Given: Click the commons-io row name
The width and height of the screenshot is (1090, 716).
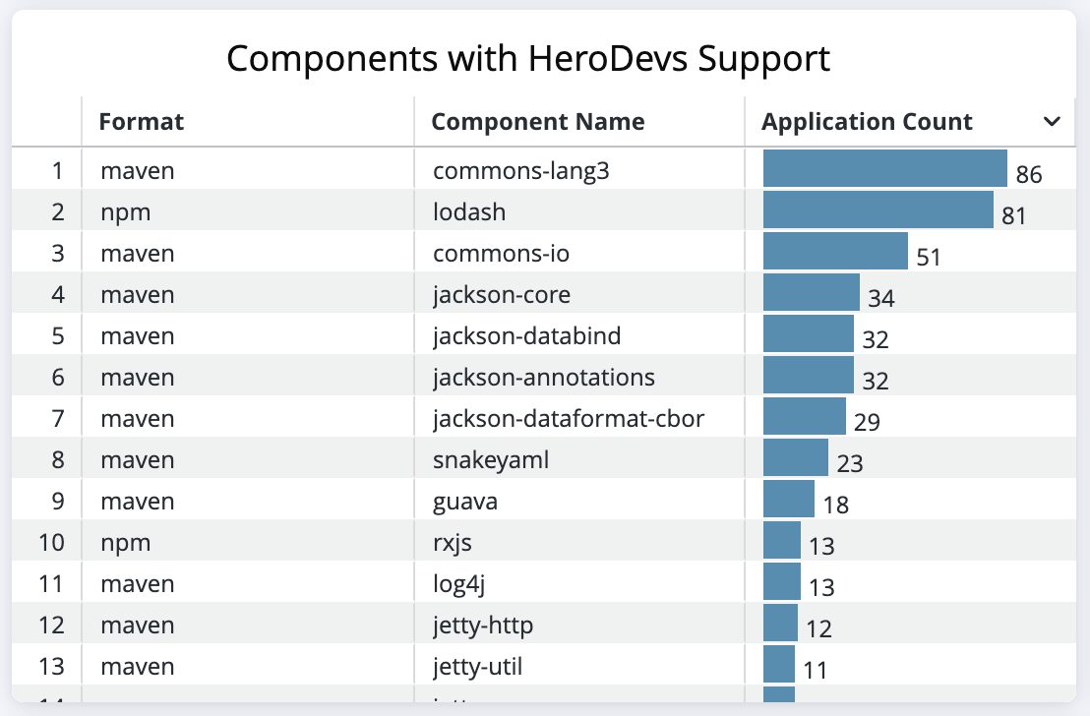Looking at the screenshot, I should point(501,253).
